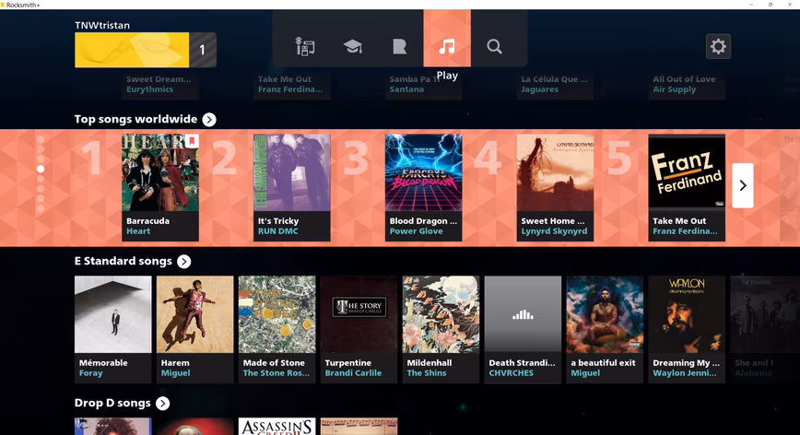Select Turpentine by Brandi Carlile
Screen dimensions: 800x435
tap(359, 329)
